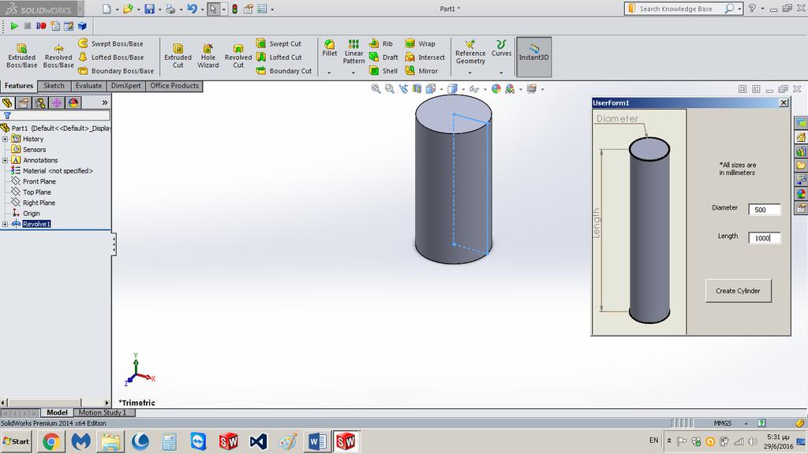This screenshot has height=454, width=808.
Task: Open Google Chrome from the taskbar
Action: (51, 441)
